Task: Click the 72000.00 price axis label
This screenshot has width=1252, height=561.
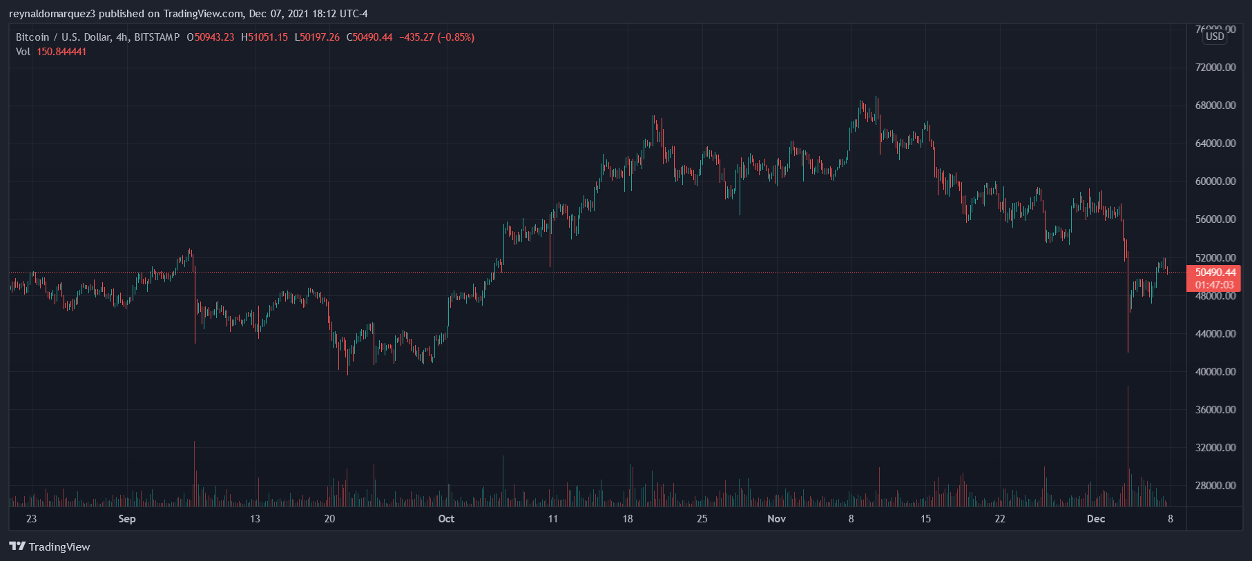Action: coord(1215,68)
